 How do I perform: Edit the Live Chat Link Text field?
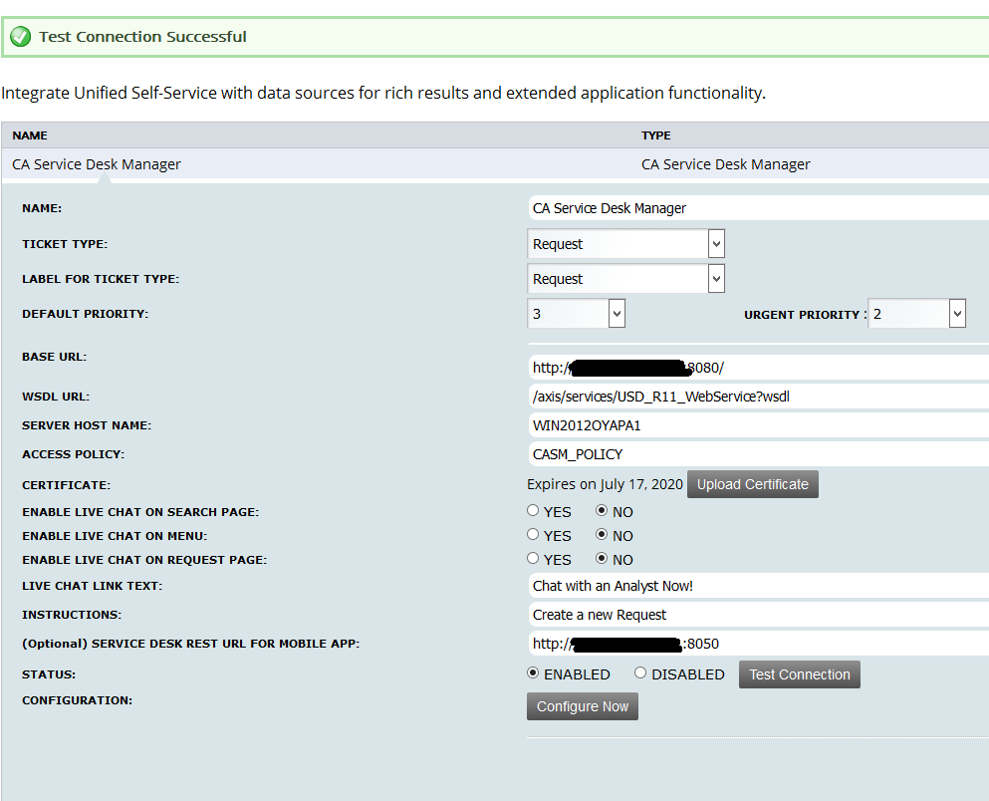coord(757,586)
